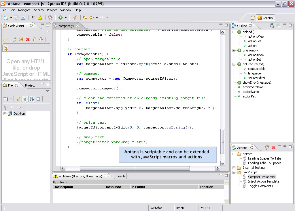Image resolution: width=295 pixels, height=211 pixels.
Task: Navigate back with the yellow left arrow
Action: tap(92, 18)
